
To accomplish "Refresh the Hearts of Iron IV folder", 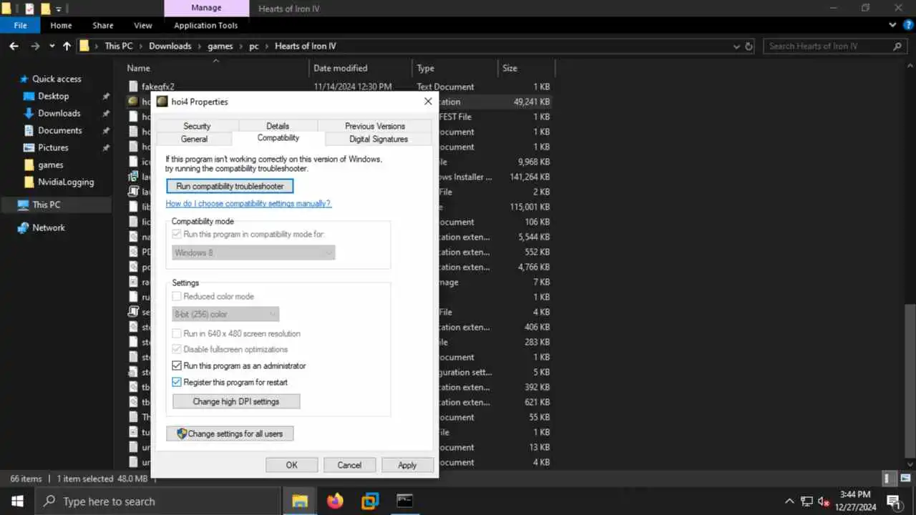I will [749, 46].
